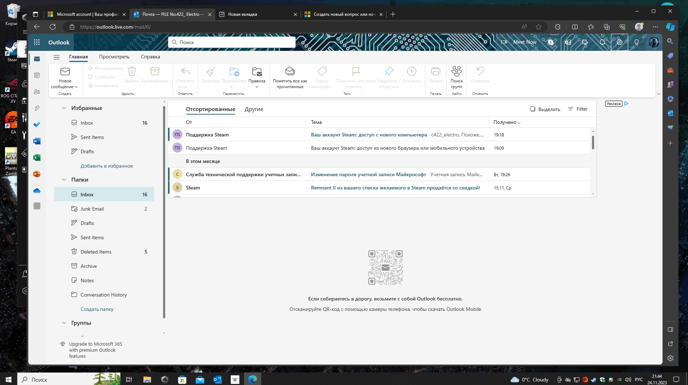
Task: Collapse the Избранные section
Action: [x=64, y=108]
